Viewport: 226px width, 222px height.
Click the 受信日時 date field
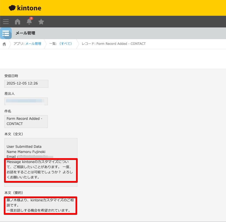[x=26, y=84]
